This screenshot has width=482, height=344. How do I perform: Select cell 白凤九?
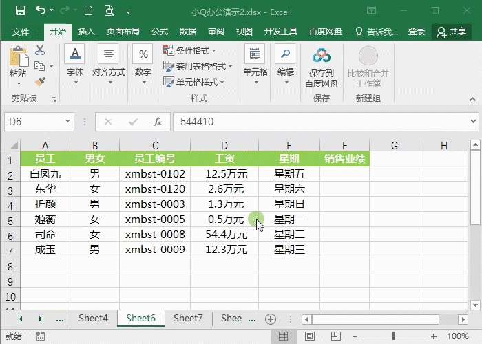(x=45, y=174)
